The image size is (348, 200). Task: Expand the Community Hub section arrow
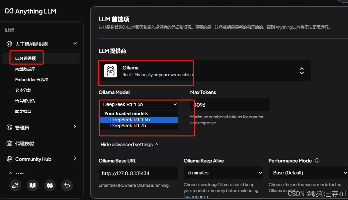(75, 158)
